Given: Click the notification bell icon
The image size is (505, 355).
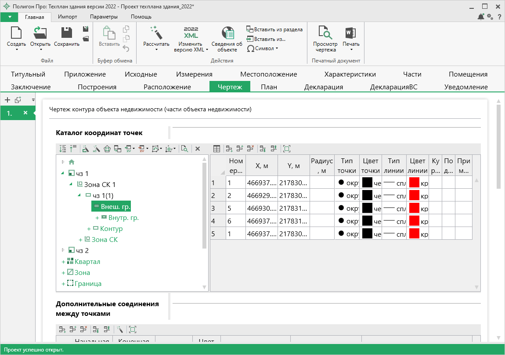Looking at the screenshot, I should pos(481,17).
